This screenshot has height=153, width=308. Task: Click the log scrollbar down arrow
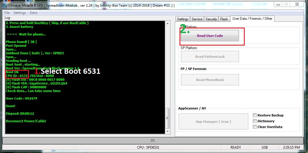pos(167,132)
